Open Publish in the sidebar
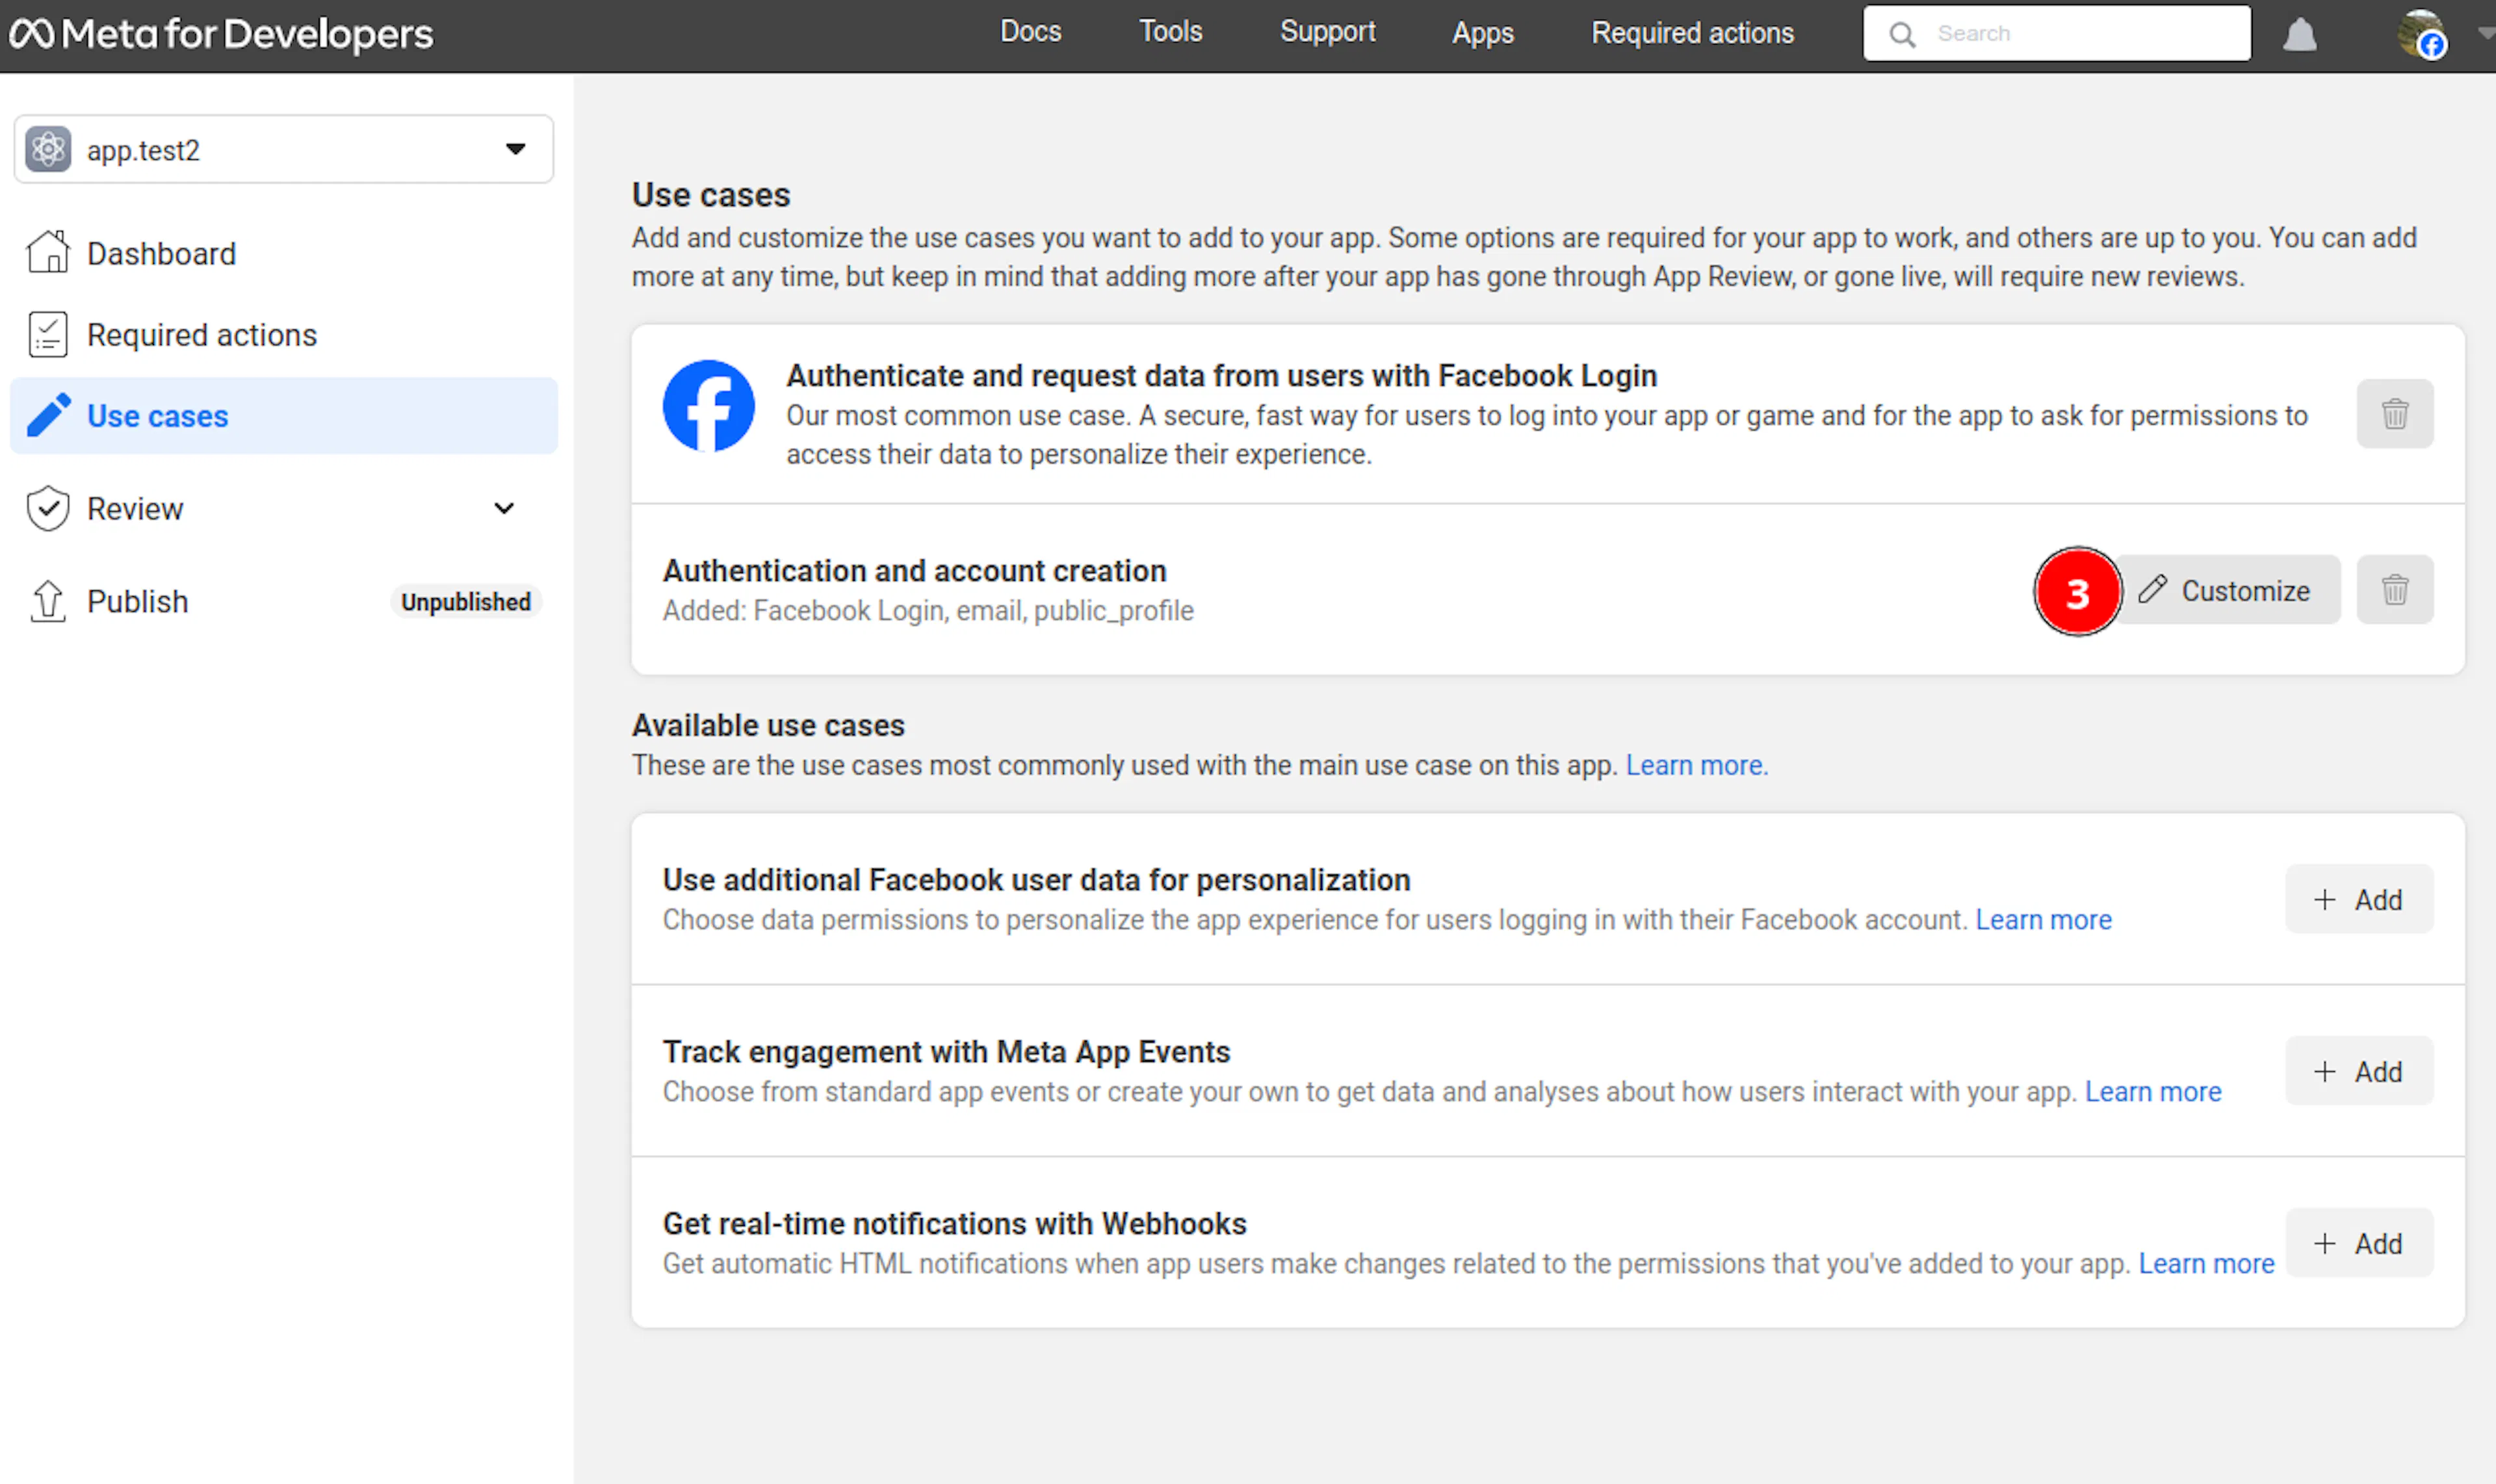 click(284, 601)
